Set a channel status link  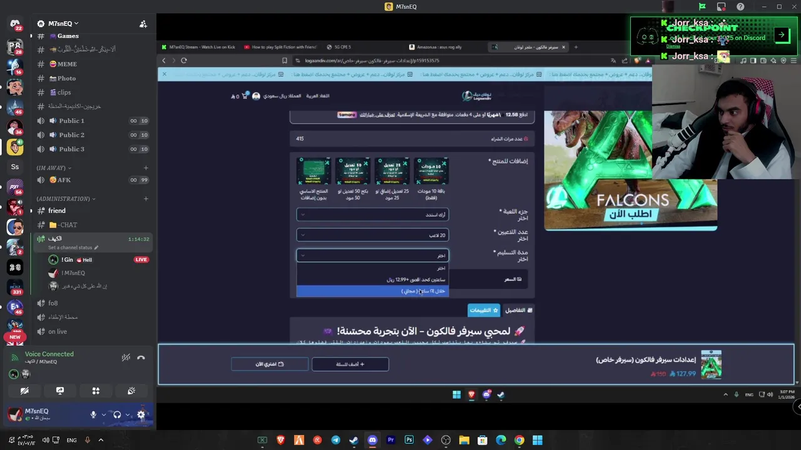[73, 247]
